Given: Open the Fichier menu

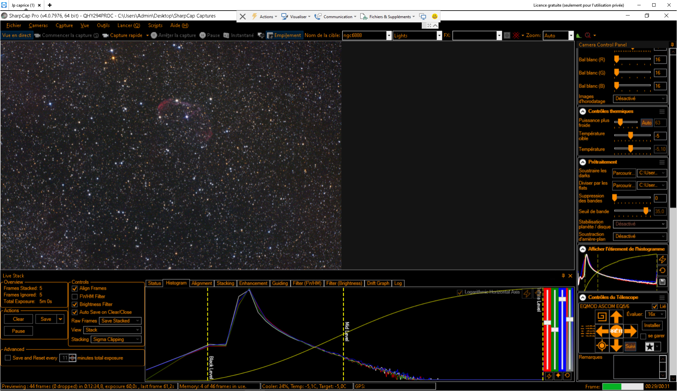Looking at the screenshot, I should click(14, 25).
